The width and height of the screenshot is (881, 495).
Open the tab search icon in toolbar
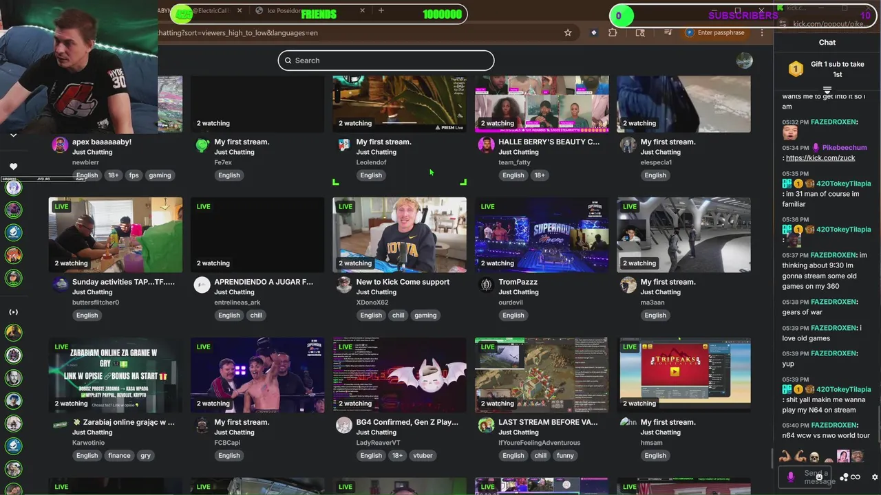[x=640, y=32]
